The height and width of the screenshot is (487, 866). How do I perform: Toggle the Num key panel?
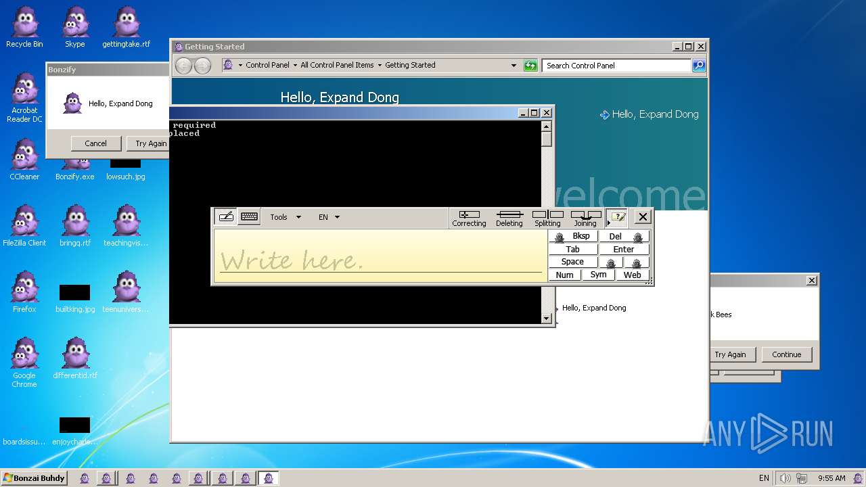564,275
